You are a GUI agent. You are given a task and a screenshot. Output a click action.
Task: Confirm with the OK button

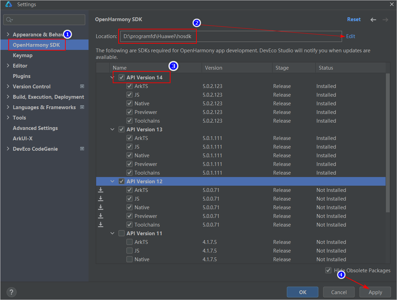[303, 292]
